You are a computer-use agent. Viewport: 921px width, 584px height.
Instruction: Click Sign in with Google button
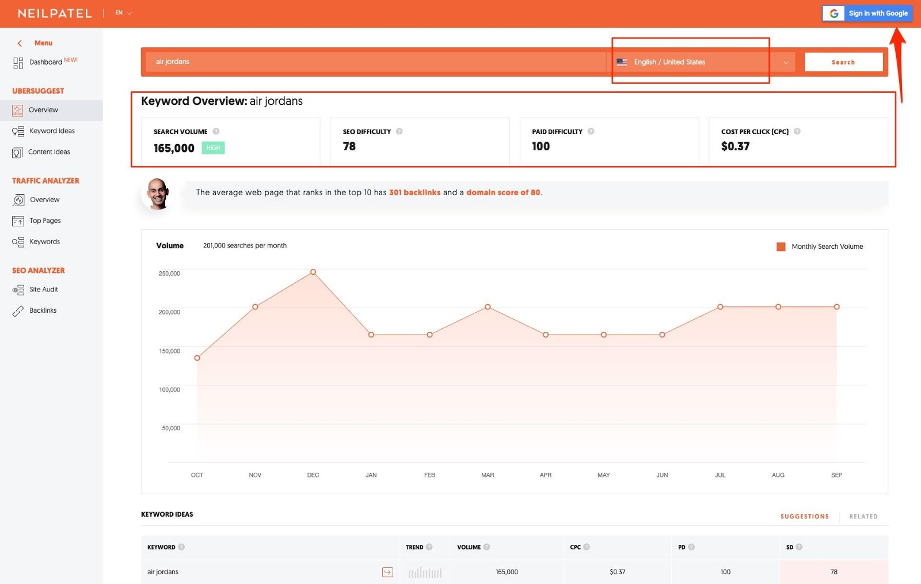coord(867,13)
